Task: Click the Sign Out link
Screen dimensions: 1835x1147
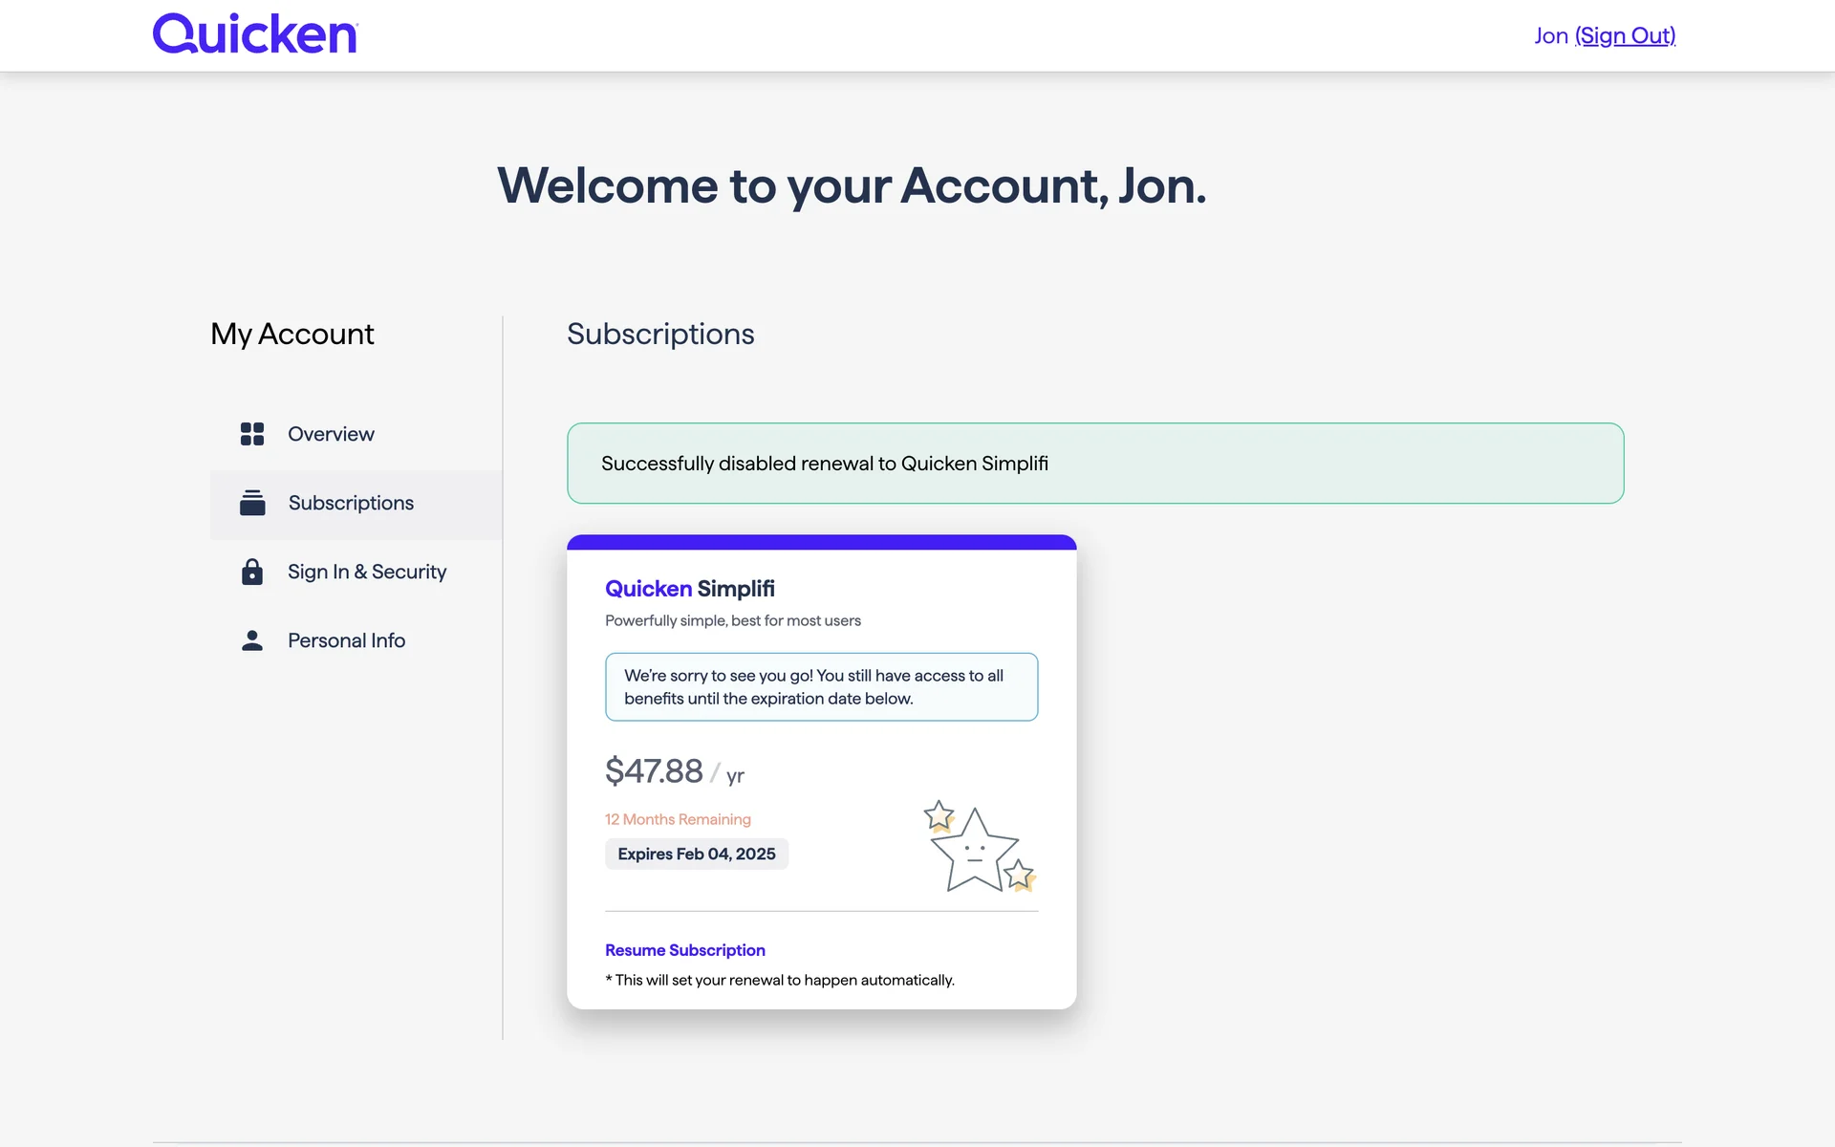Action: (x=1625, y=35)
